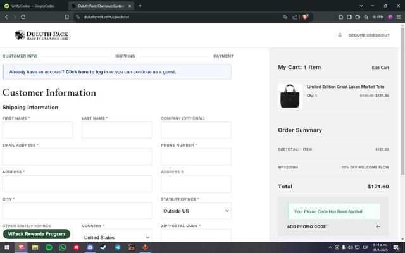Focus the Phone Number field

pos(196,157)
